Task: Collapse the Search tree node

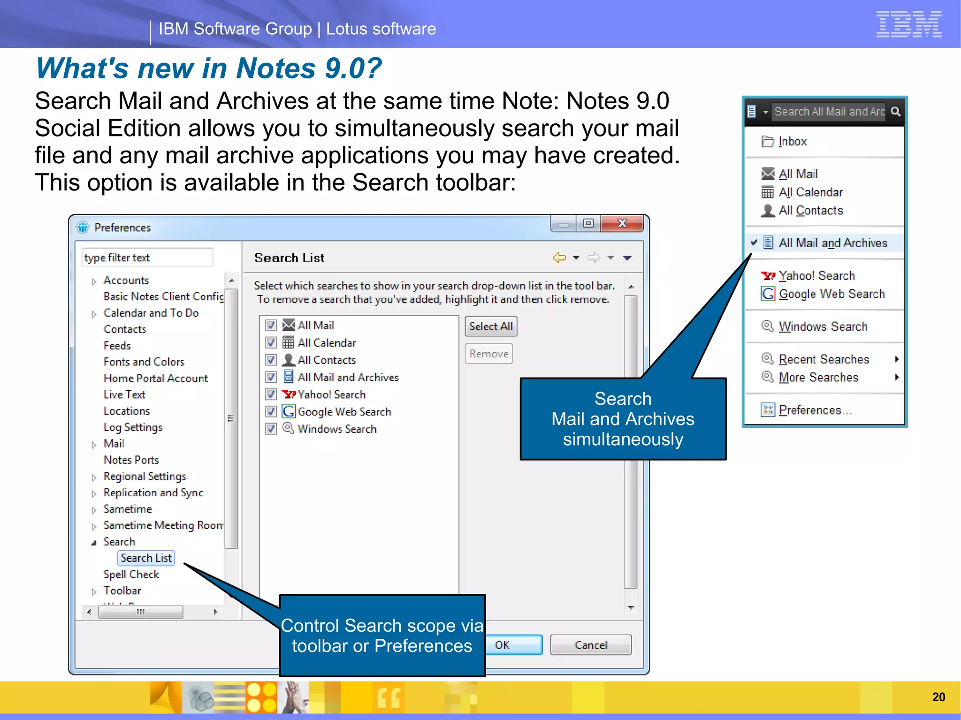Action: pos(94,543)
